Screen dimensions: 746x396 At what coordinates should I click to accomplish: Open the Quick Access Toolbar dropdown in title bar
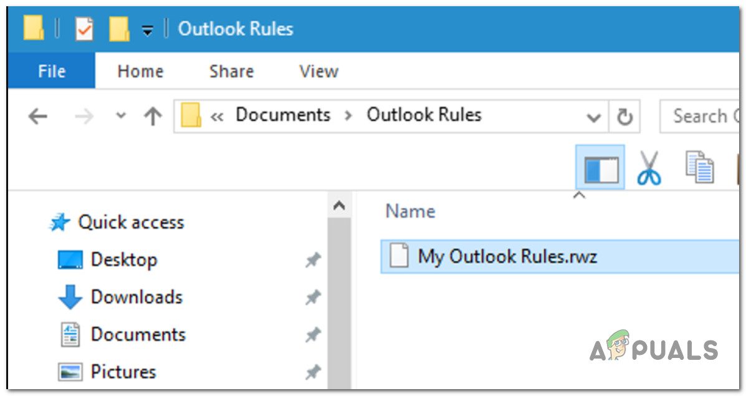(x=148, y=27)
